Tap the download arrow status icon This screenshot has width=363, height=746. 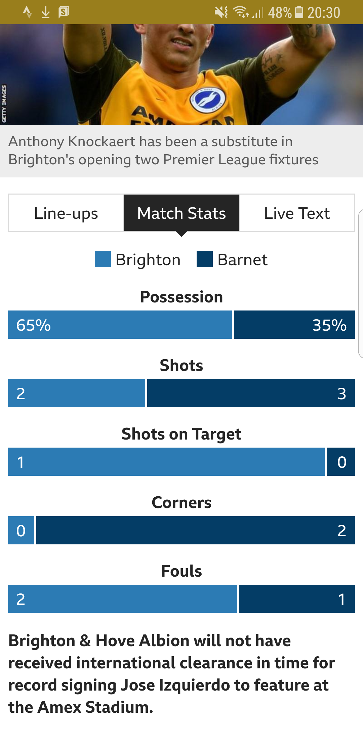[46, 12]
